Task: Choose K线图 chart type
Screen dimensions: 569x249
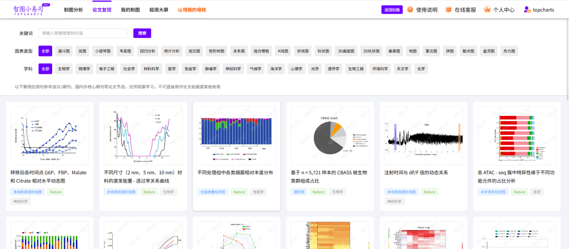Action: pyautogui.click(x=283, y=51)
